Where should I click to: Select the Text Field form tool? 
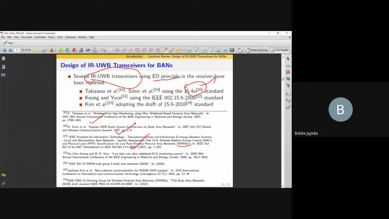point(288,93)
